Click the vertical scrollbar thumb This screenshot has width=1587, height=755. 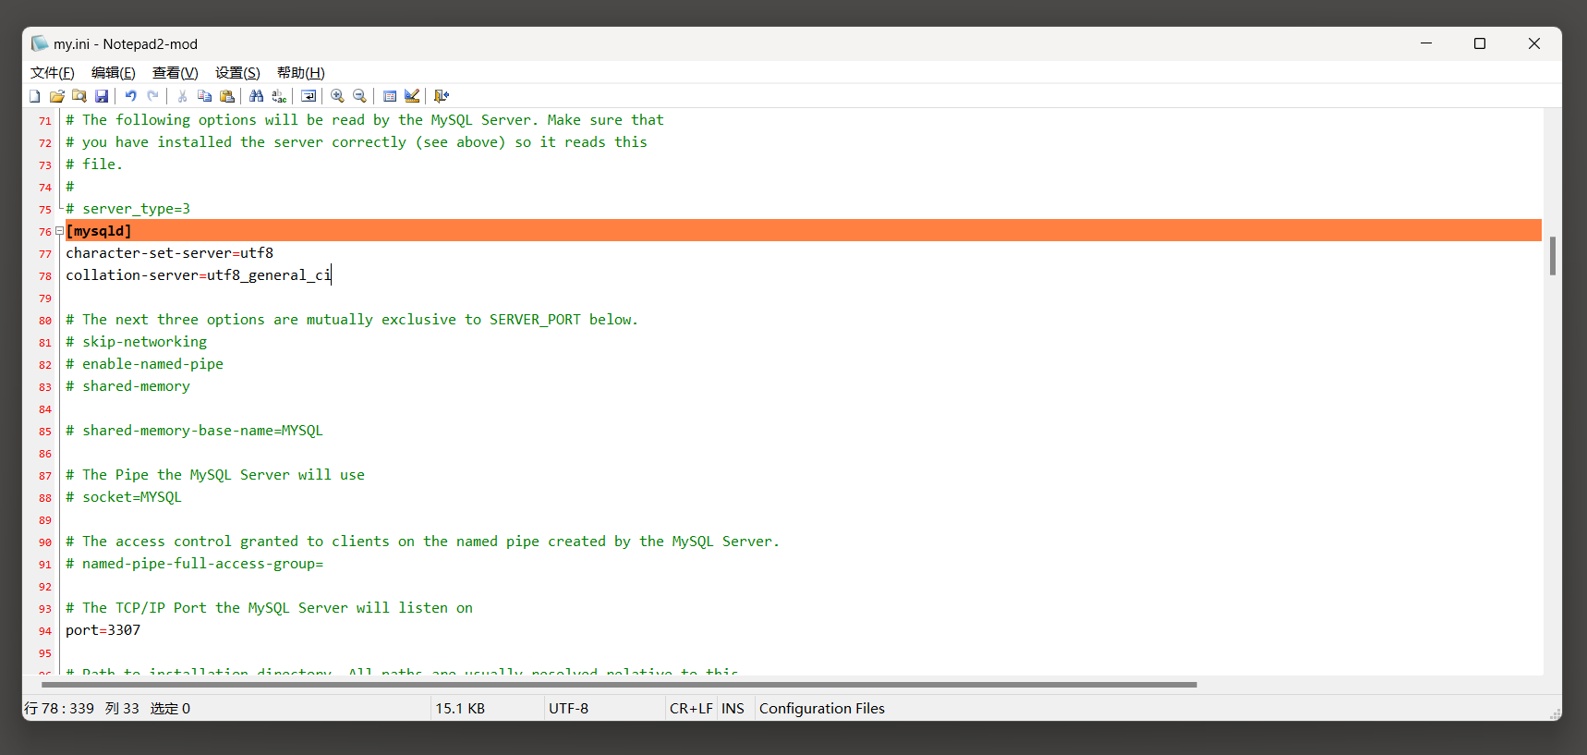click(1553, 256)
